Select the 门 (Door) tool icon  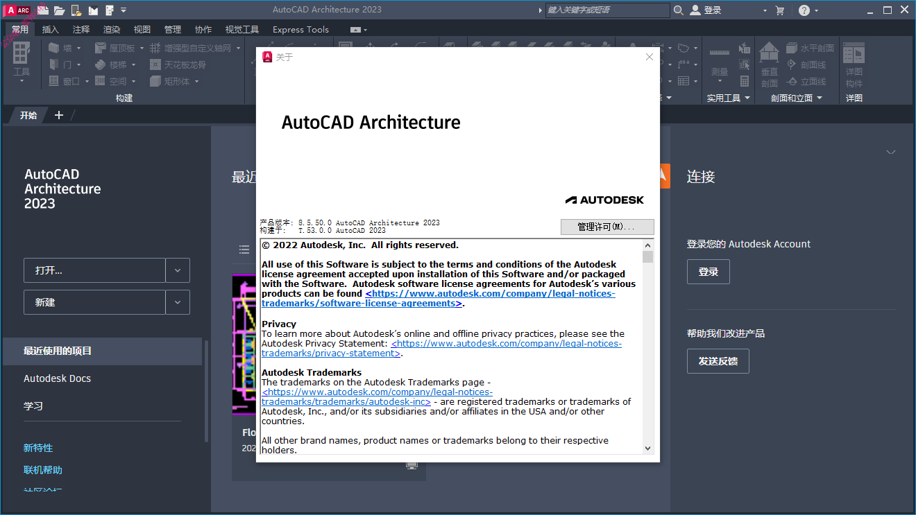54,64
